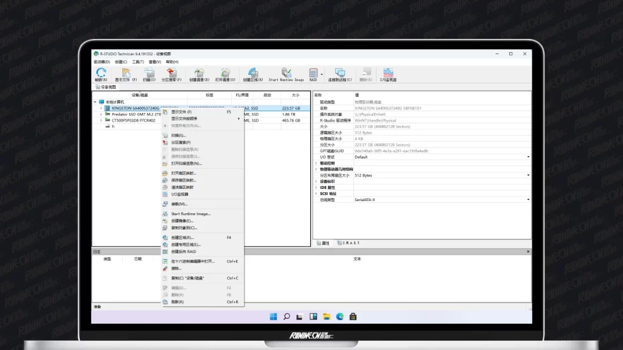Open the 工具(T) menu in menu bar
The height and width of the screenshot is (350, 623).
(137, 61)
